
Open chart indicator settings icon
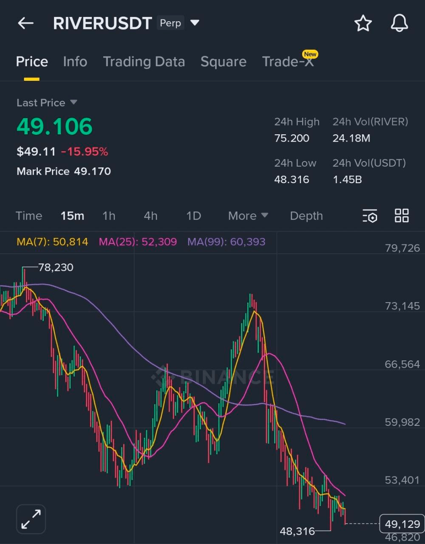click(370, 216)
